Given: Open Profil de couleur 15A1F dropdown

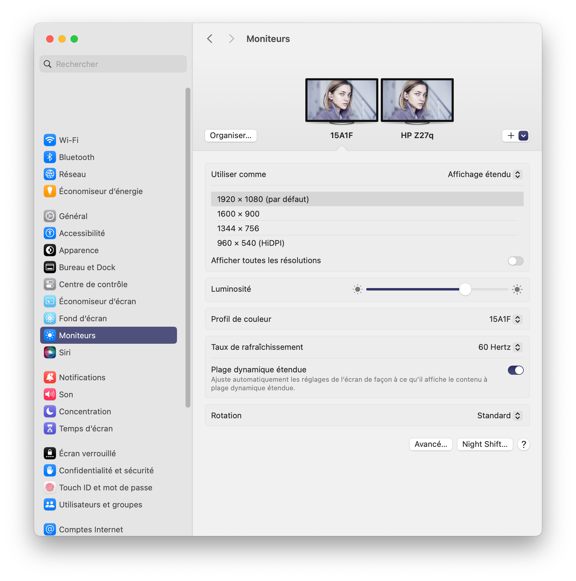Looking at the screenshot, I should (505, 319).
